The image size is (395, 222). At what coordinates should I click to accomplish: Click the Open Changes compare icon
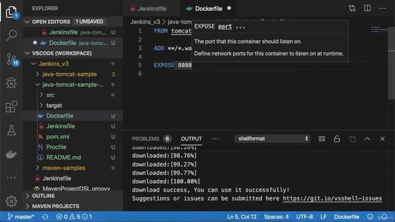pyautogui.click(x=352, y=8)
